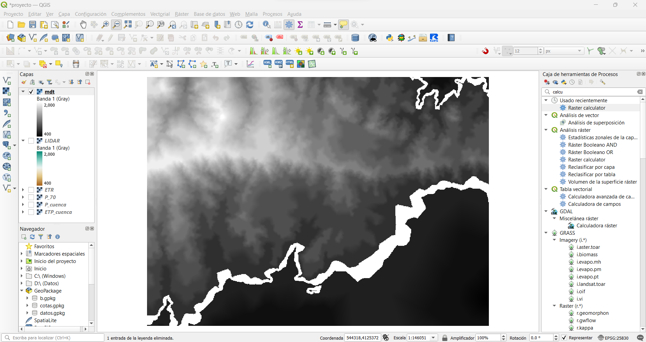Hide the mdt layer
The height and width of the screenshot is (342, 646).
pyautogui.click(x=31, y=91)
